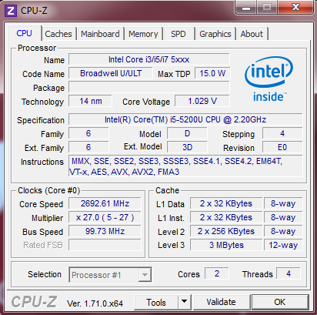Select the Multiplier value x 27.0

tap(105, 217)
